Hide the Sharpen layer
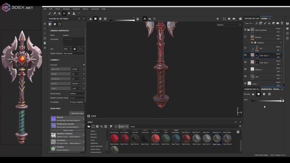Viewport: 290px width, 163px height. [x=245, y=37]
